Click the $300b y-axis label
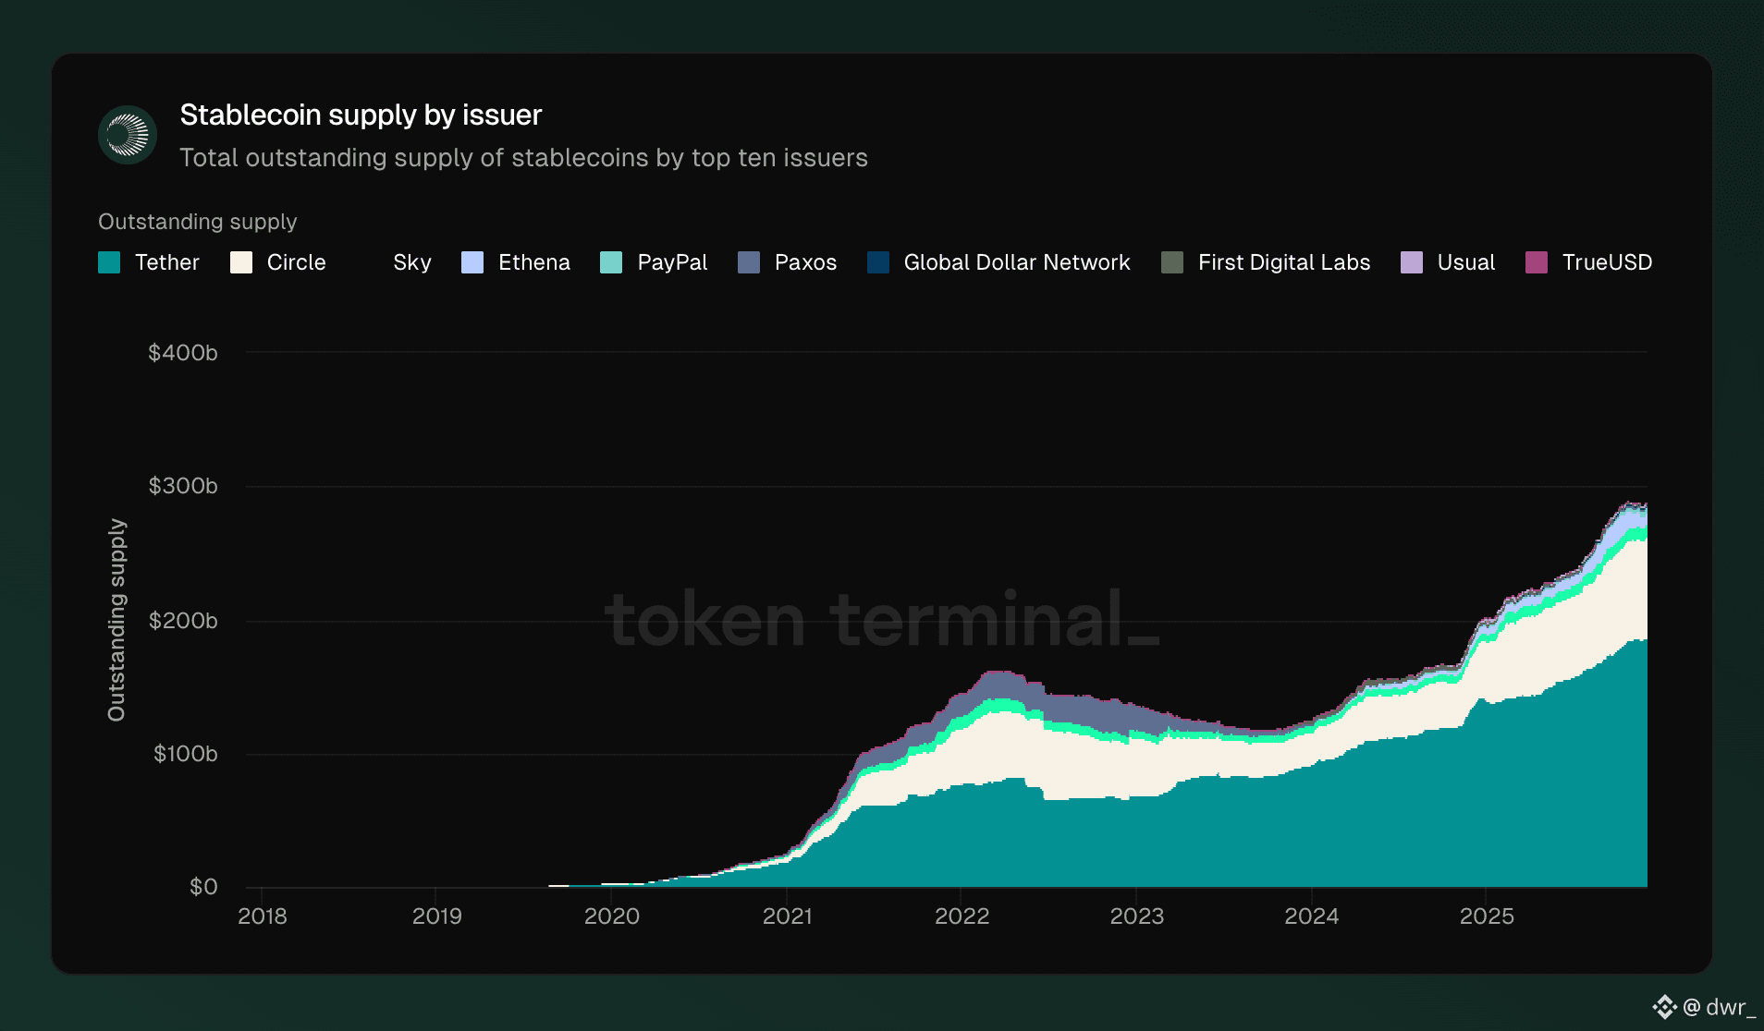The image size is (1764, 1031). point(183,486)
